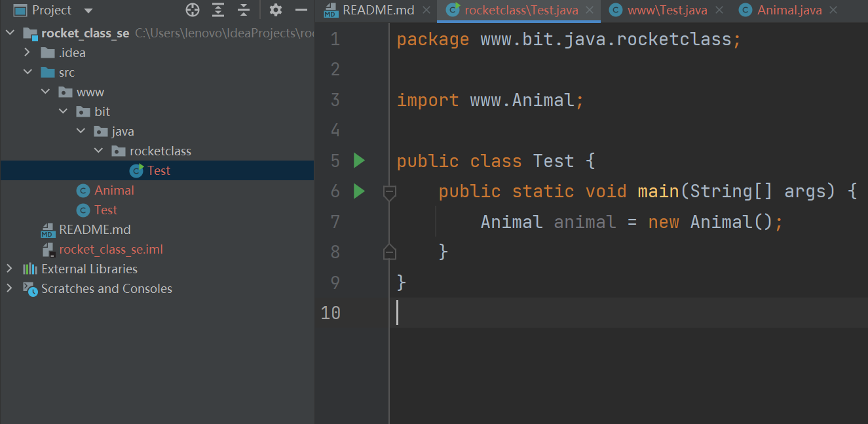The width and height of the screenshot is (868, 424).
Task: Fold main method at line 6 marker
Action: [x=389, y=192]
